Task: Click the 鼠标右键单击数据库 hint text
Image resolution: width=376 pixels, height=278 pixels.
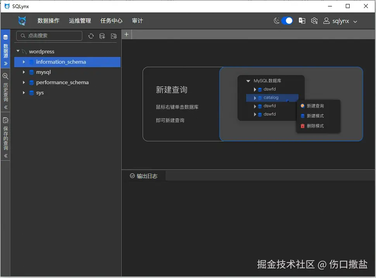Action: click(177, 107)
